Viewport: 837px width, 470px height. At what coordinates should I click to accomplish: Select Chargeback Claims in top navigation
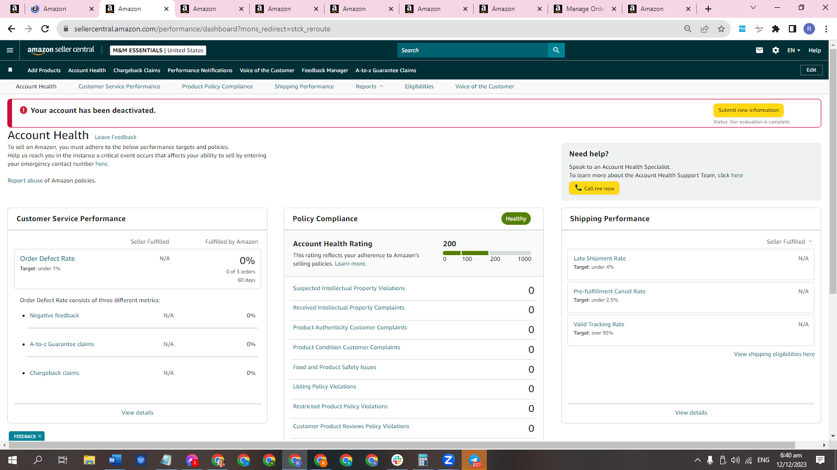click(137, 70)
